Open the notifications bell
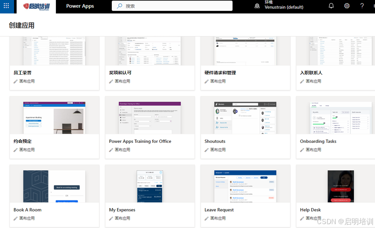 [331, 6]
